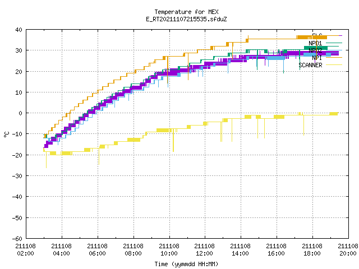Click the °C y-axis label

(x=6, y=134)
